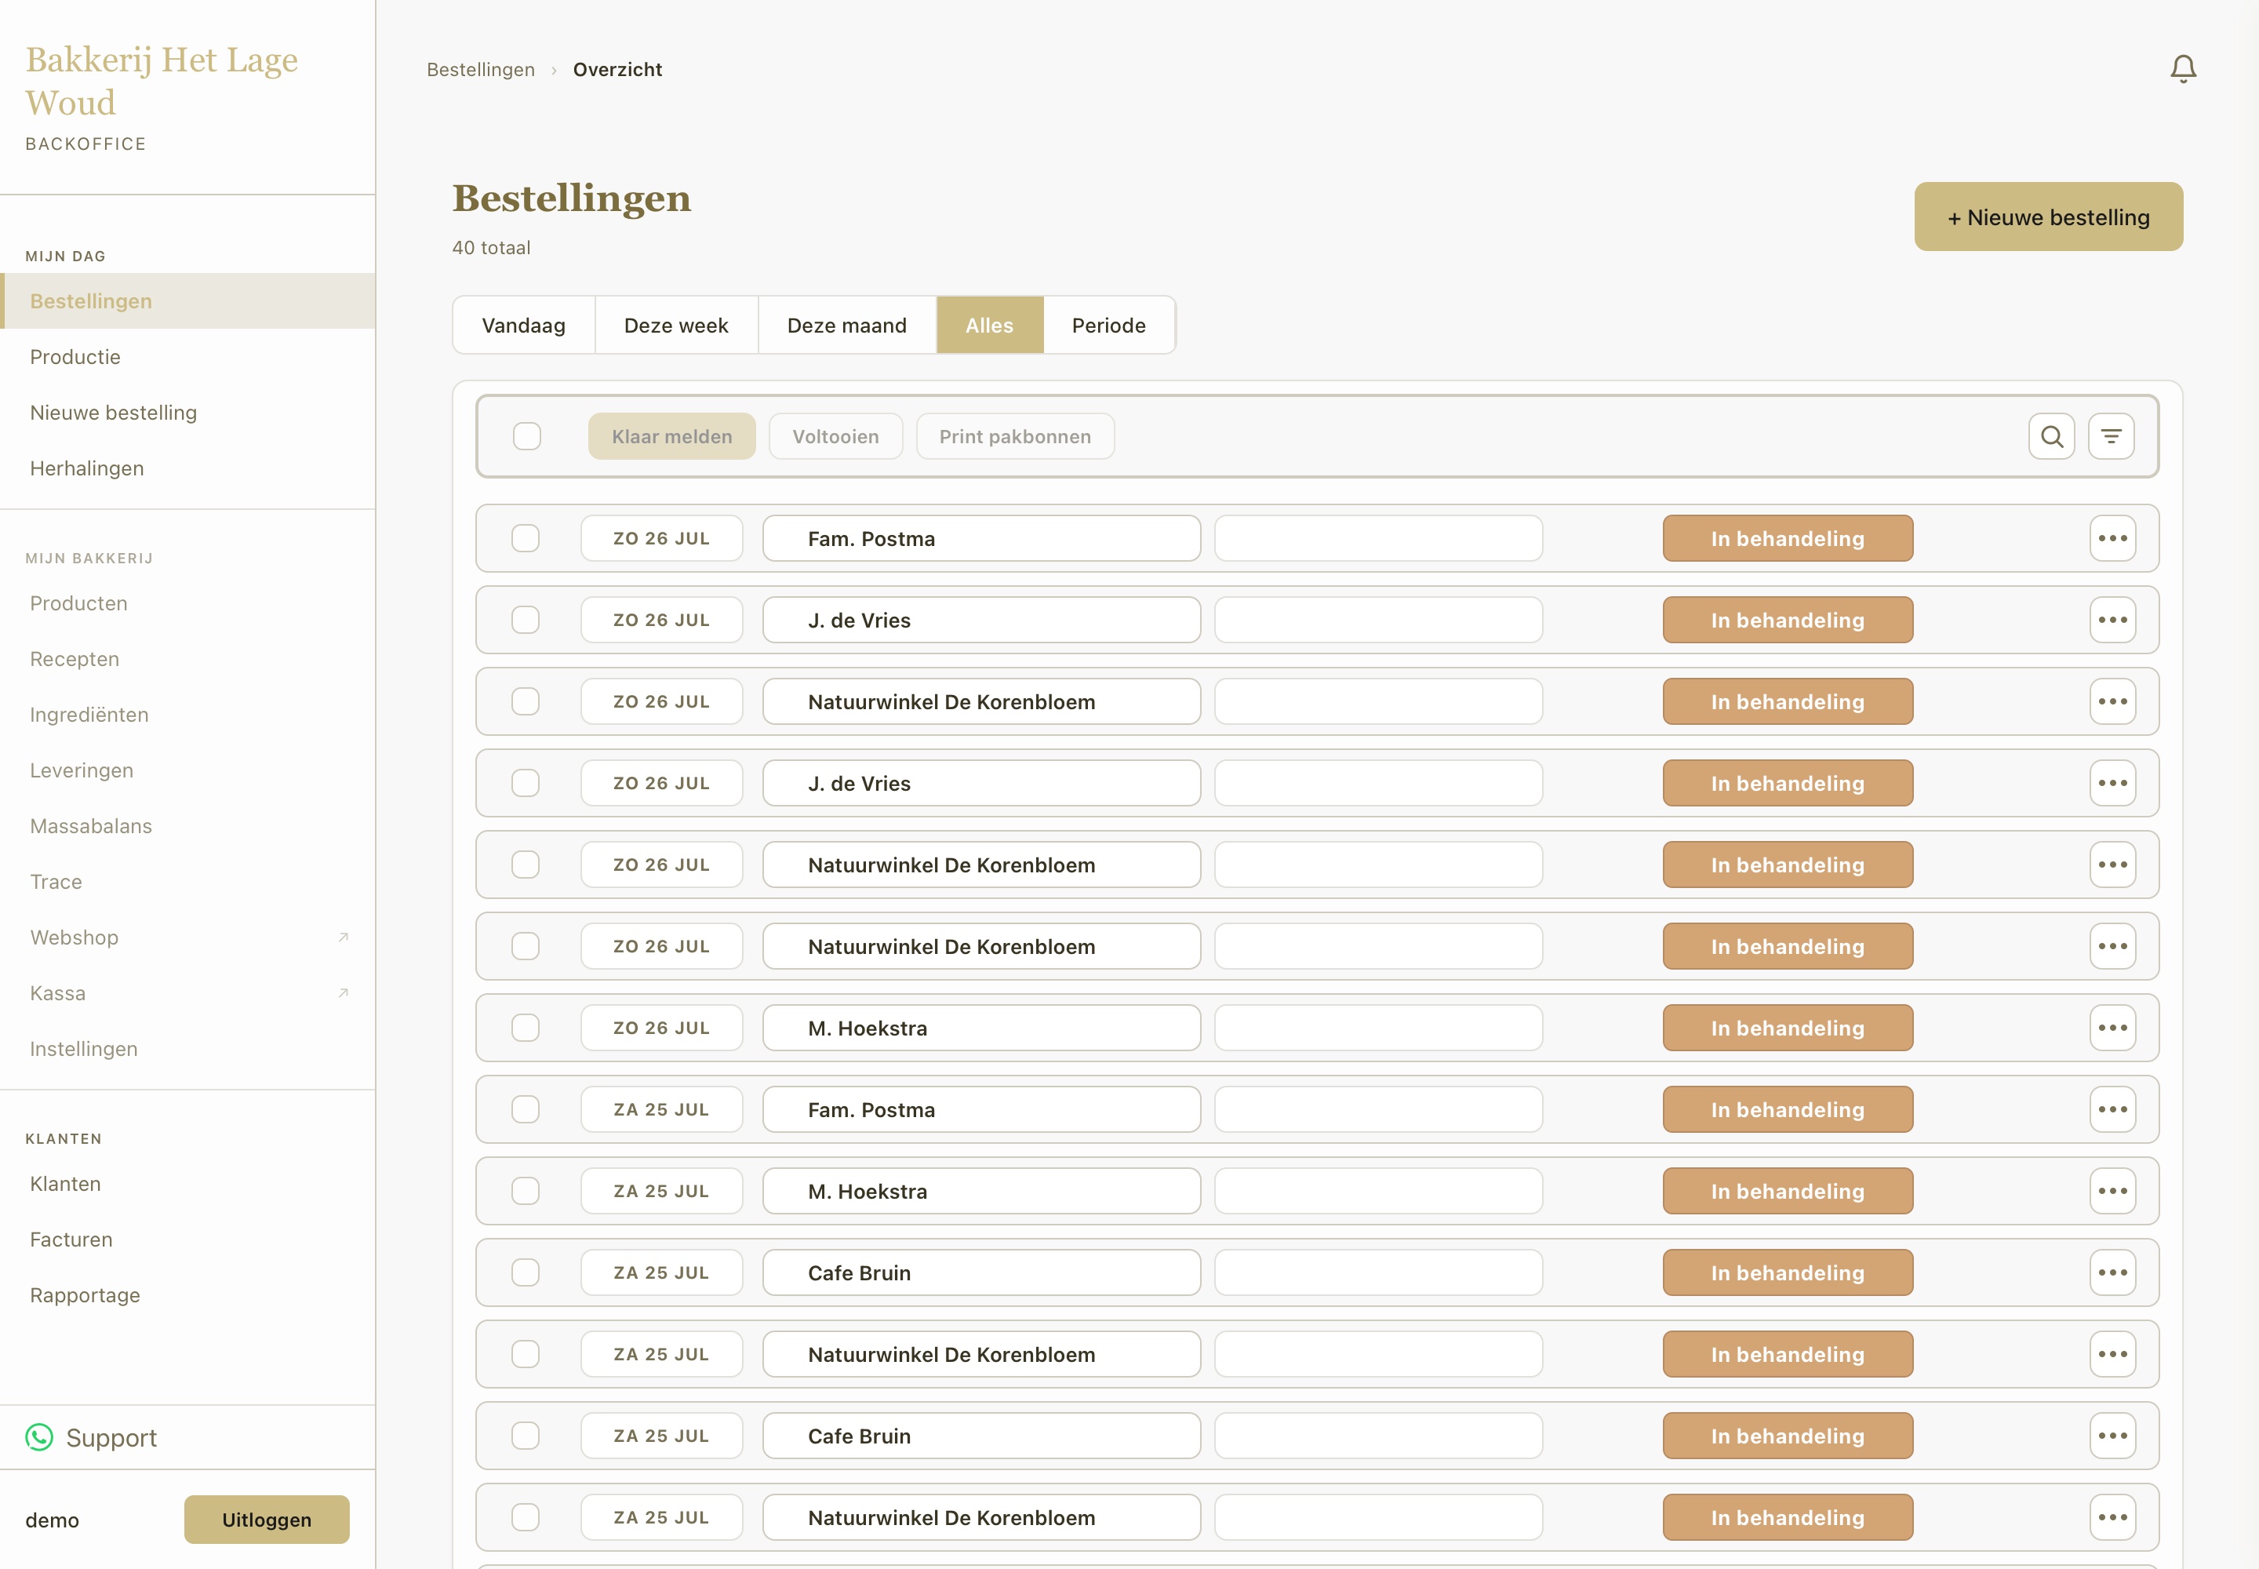This screenshot has width=2259, height=1569.
Task: Click the Klaar melden button
Action: [671, 436]
